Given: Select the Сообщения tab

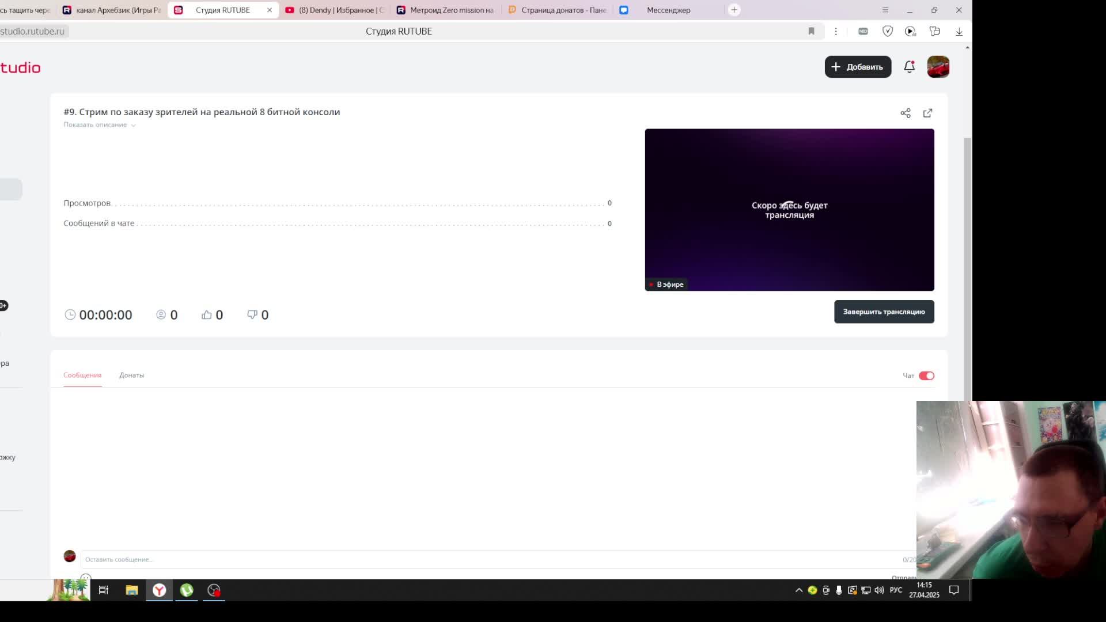Looking at the screenshot, I should pos(82,375).
